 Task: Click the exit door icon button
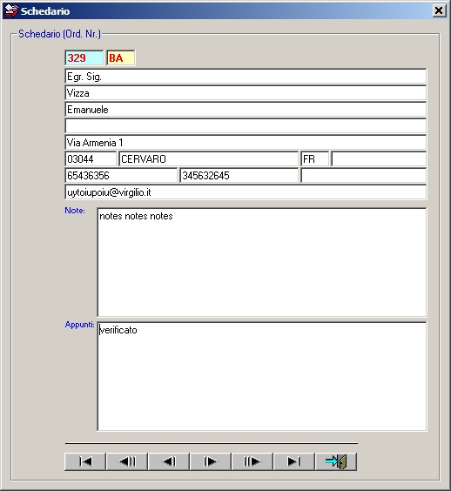[x=336, y=461]
